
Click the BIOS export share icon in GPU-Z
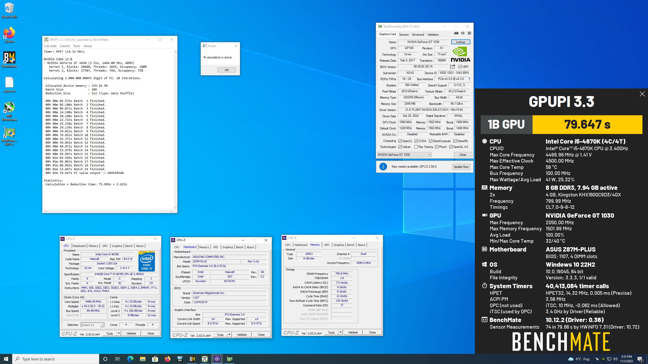[x=453, y=66]
